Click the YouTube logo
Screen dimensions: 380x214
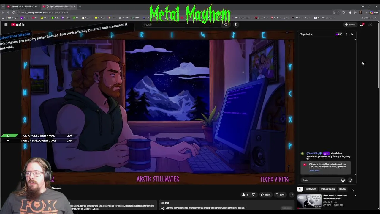[18, 25]
